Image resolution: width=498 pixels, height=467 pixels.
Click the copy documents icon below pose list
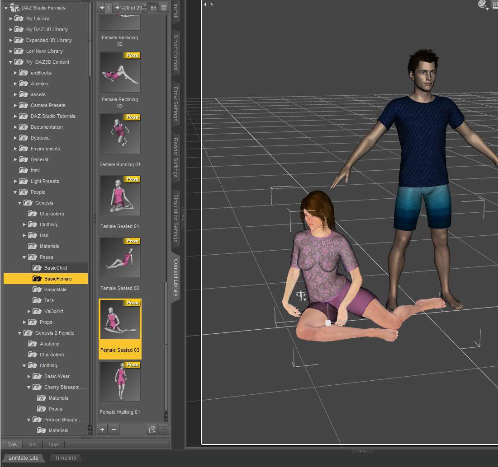(x=152, y=430)
